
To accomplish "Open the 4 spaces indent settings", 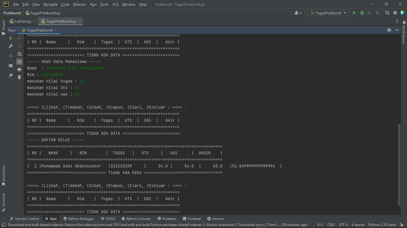I will click(x=358, y=225).
